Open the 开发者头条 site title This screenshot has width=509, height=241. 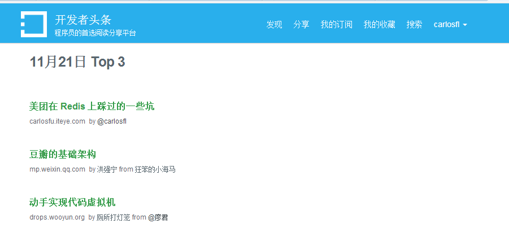pos(83,20)
